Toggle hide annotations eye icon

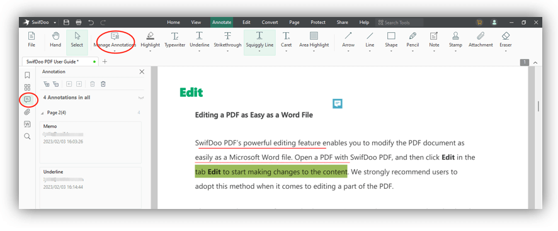(141, 98)
